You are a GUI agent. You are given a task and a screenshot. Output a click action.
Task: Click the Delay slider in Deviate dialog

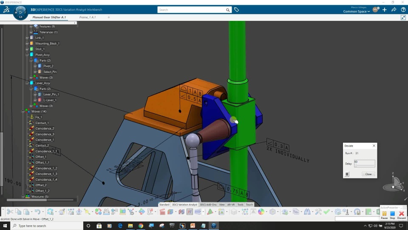(x=364, y=165)
